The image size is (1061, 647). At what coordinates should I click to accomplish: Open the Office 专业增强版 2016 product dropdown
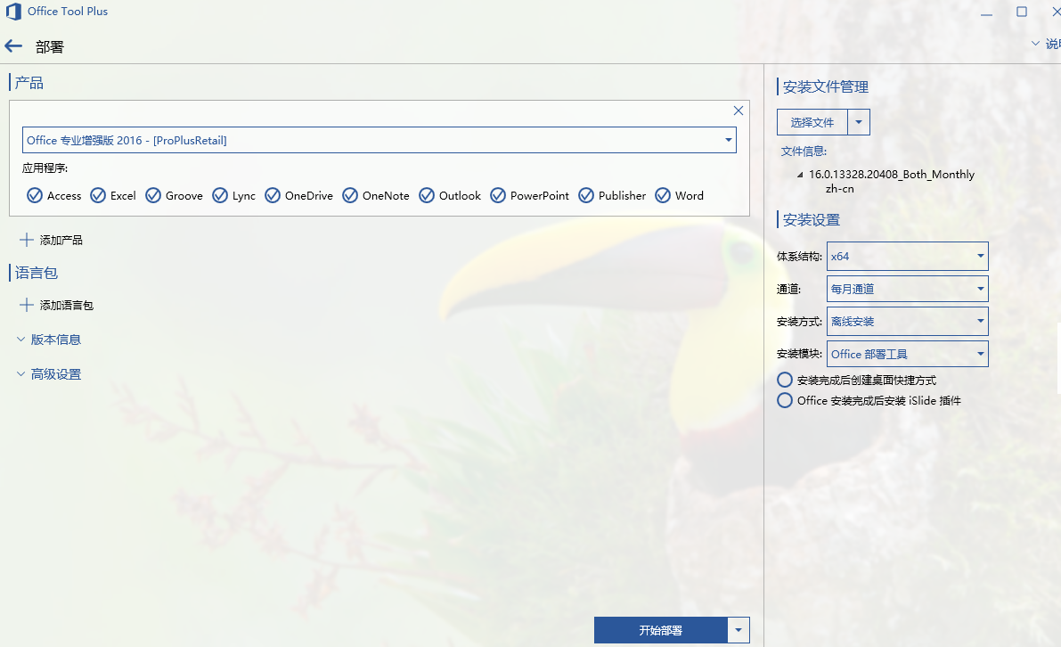click(x=380, y=140)
